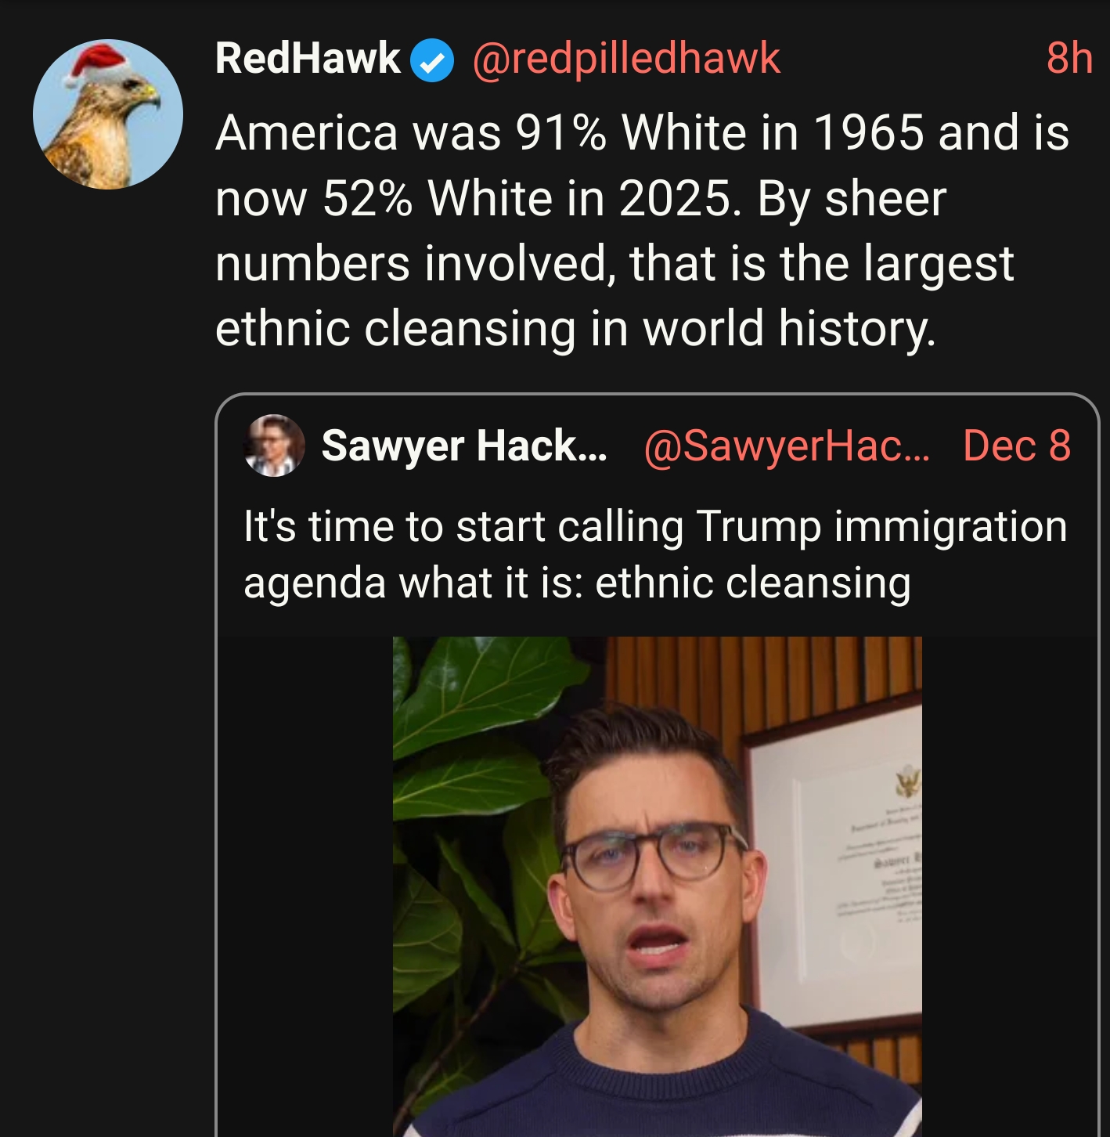The width and height of the screenshot is (1110, 1137).
Task: Open the @SawyerHac... handle
Action: [786, 446]
